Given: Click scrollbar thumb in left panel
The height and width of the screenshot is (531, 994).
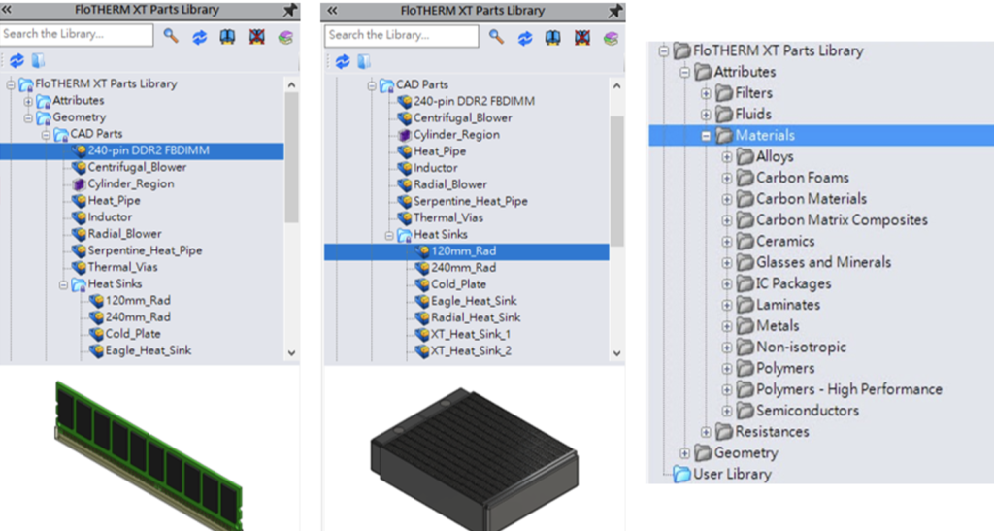Looking at the screenshot, I should click(x=291, y=158).
